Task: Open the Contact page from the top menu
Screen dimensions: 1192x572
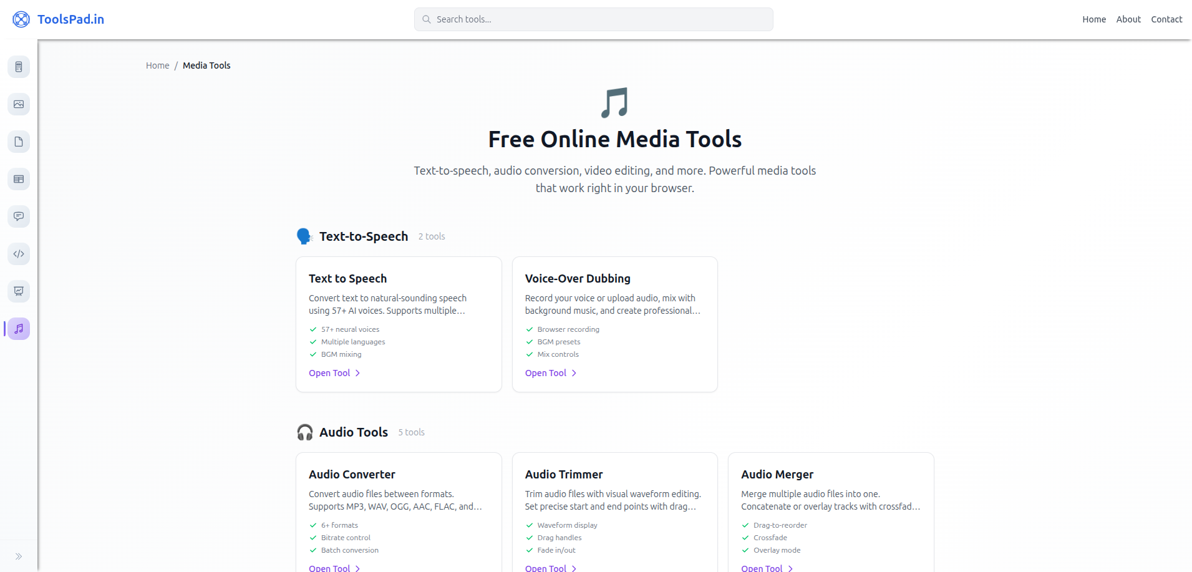Action: click(x=1166, y=19)
